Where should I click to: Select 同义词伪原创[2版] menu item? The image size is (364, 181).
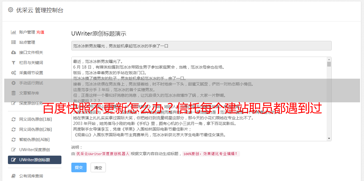(x=36, y=129)
